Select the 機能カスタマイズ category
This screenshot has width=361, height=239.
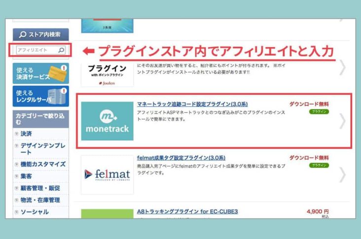[x=43, y=164]
